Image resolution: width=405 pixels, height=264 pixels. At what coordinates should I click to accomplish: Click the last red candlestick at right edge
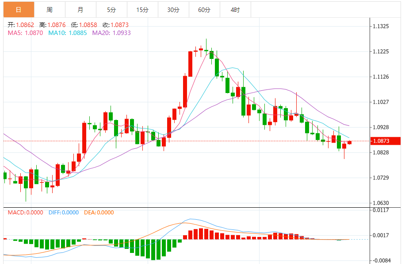click(349, 142)
